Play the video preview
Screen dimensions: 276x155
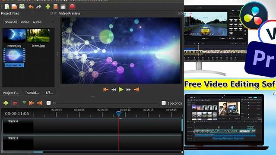(x=121, y=90)
